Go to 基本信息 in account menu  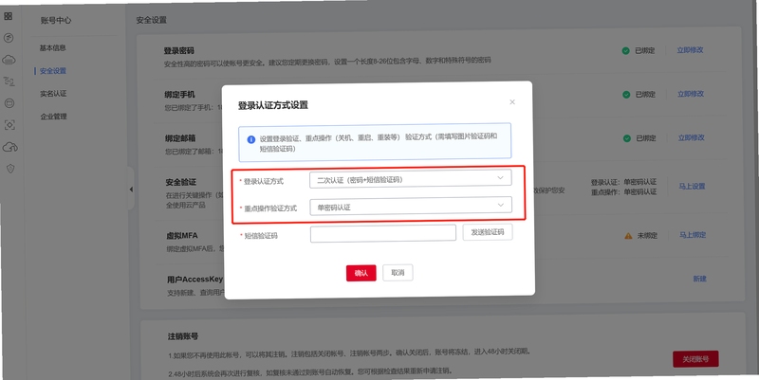pos(53,48)
